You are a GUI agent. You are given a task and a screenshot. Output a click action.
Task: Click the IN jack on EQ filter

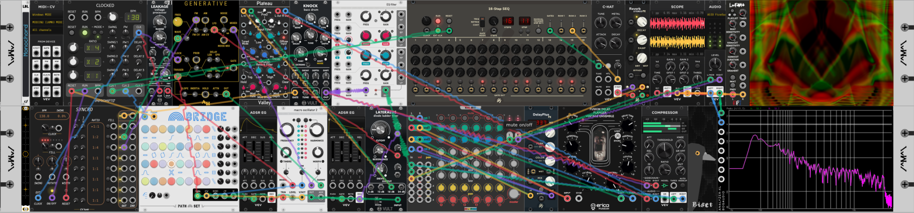click(366, 91)
